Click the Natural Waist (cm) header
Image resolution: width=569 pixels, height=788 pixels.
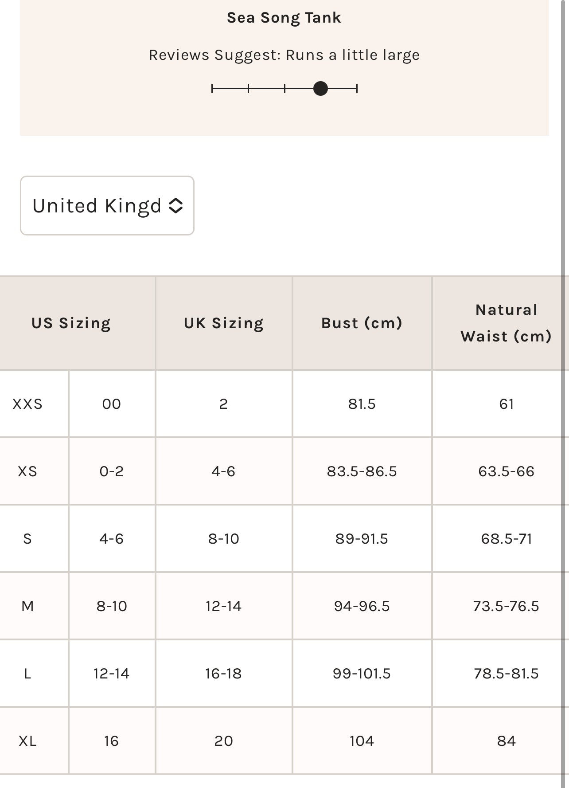(x=506, y=323)
